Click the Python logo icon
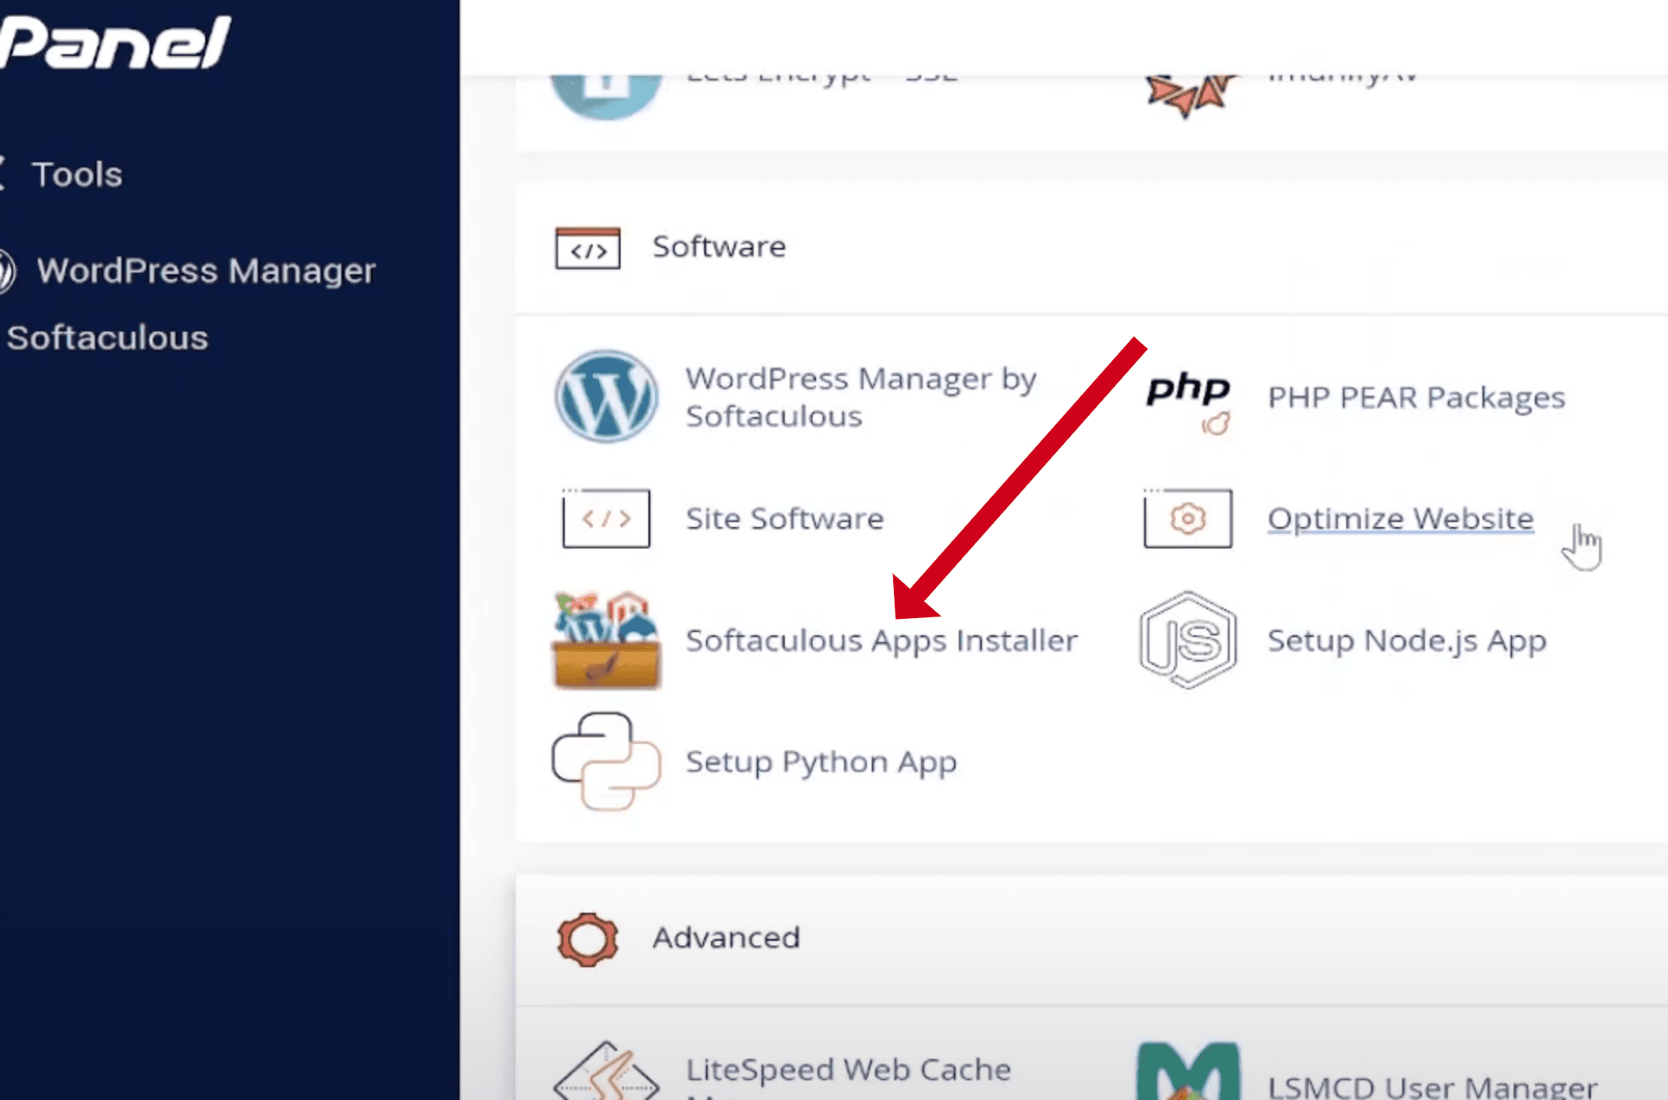The height and width of the screenshot is (1100, 1668). click(606, 761)
